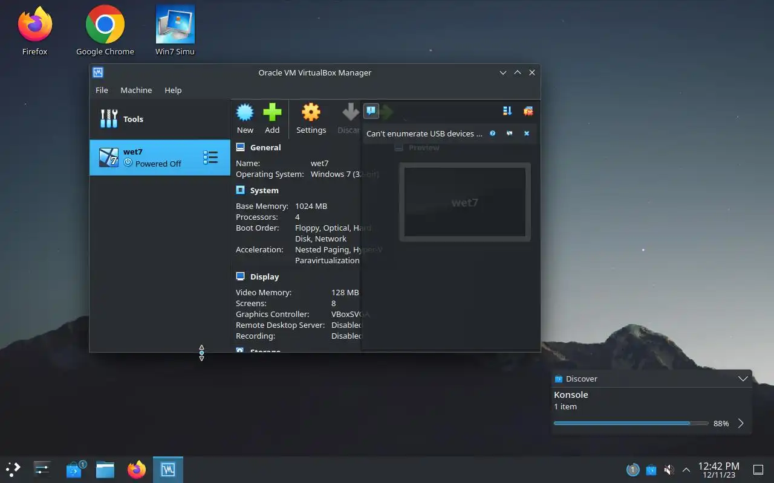774x483 pixels.
Task: Open help for the USB devices warning
Action: [493, 133]
